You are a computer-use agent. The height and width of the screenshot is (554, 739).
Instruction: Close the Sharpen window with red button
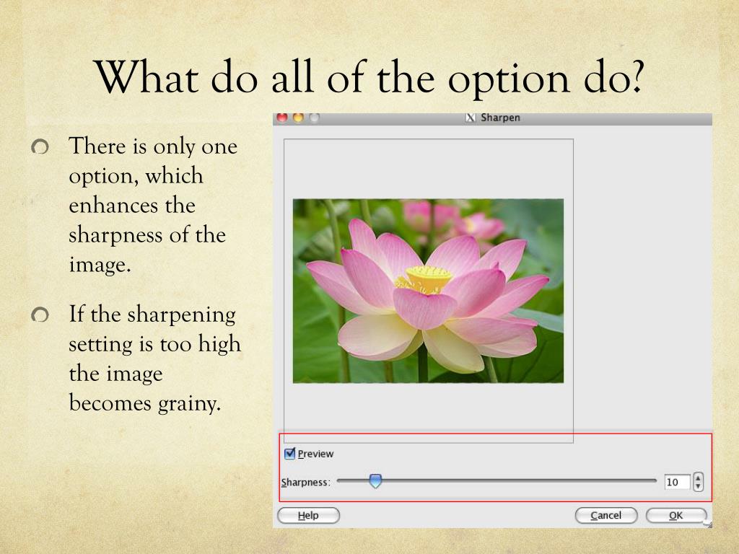tap(282, 118)
